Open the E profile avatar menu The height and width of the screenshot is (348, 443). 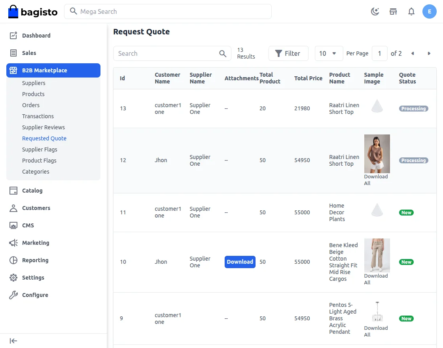coord(430,11)
